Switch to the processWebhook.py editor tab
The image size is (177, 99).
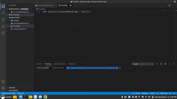(x=45, y=5)
